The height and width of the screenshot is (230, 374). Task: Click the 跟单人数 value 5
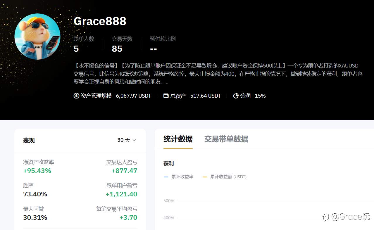(76, 49)
